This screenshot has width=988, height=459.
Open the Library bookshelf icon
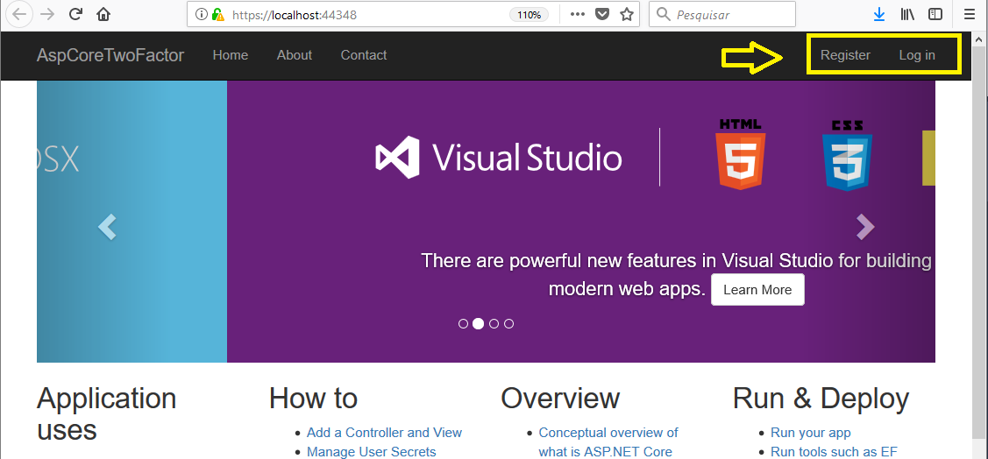[x=907, y=15]
